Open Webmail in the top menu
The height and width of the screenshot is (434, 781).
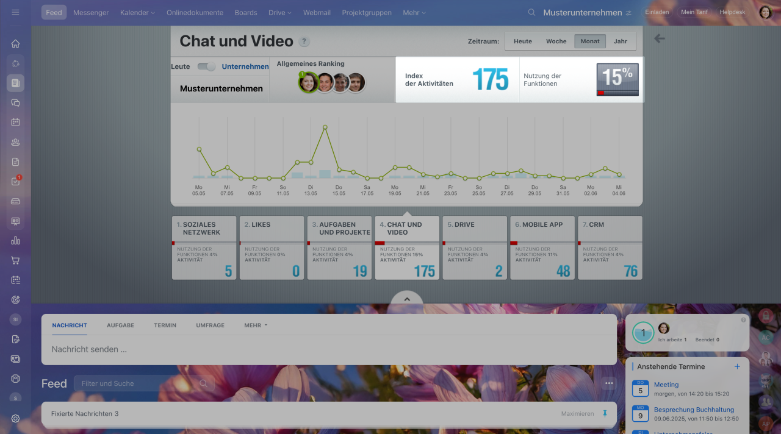point(317,12)
